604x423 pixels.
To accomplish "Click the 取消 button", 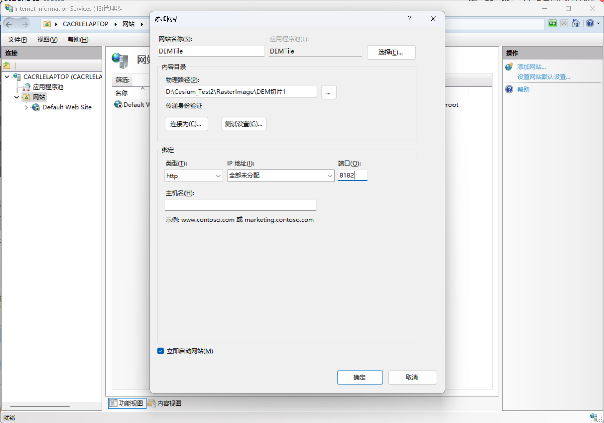I will pyautogui.click(x=412, y=377).
